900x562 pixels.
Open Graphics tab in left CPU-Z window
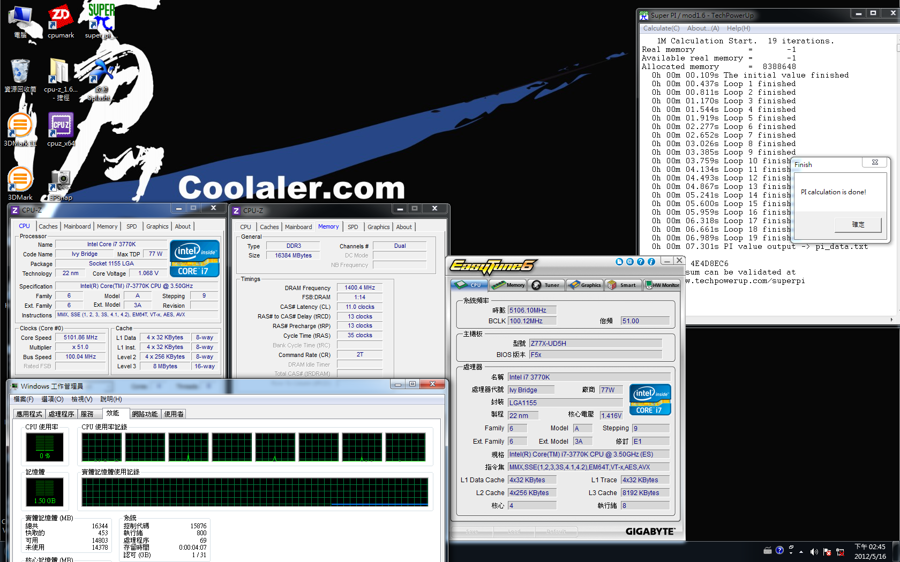point(157,226)
